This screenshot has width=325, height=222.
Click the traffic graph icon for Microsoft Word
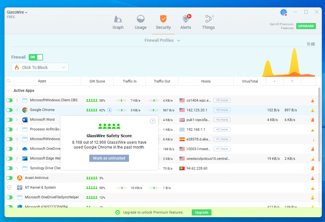(x=313, y=120)
